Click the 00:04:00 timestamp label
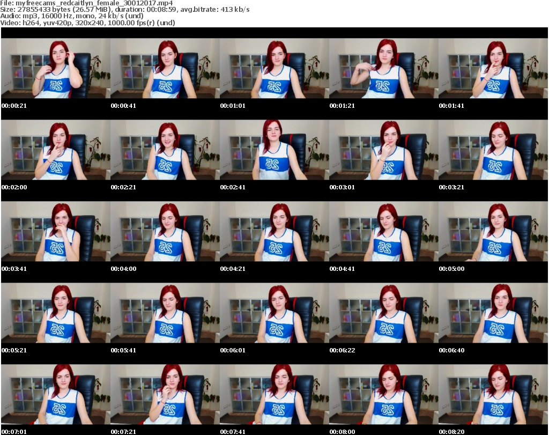Image resolution: width=549 pixels, height=435 pixels. pos(123,269)
